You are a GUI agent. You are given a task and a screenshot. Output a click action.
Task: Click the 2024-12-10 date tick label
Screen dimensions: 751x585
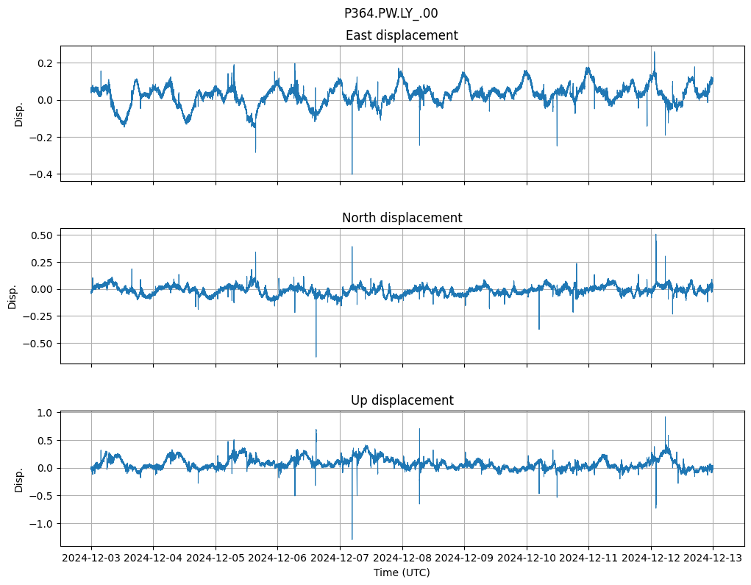pyautogui.click(x=527, y=559)
